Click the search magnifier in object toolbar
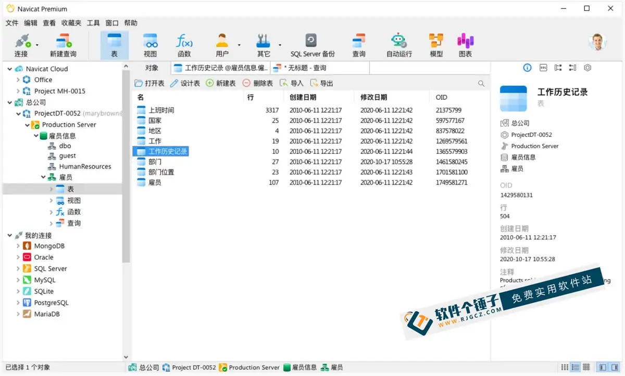625x376 pixels. click(481, 83)
